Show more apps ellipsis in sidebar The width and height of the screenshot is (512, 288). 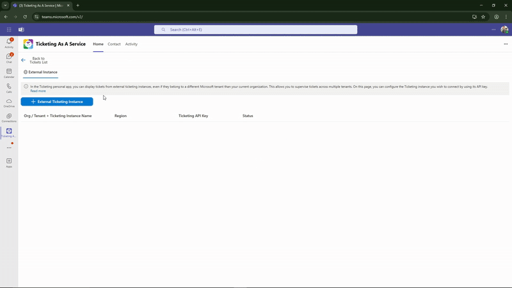[9, 148]
